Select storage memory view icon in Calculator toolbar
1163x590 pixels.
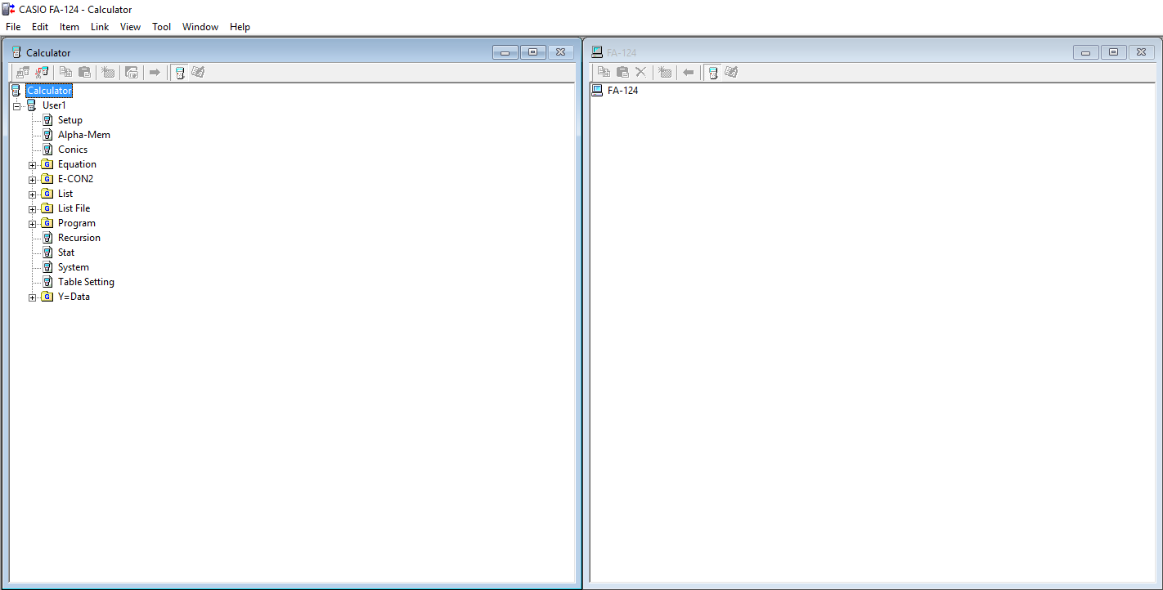[x=198, y=72]
